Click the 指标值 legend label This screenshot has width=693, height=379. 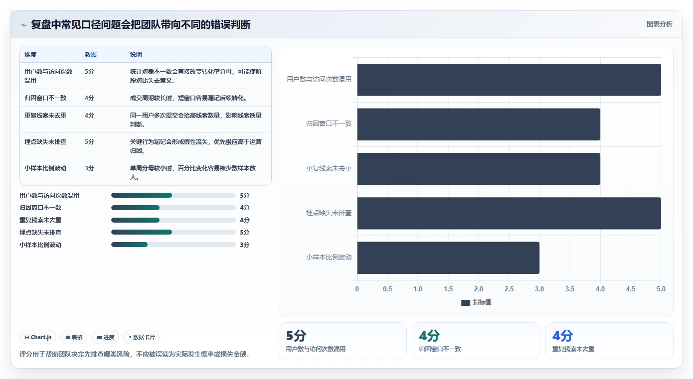coord(482,302)
